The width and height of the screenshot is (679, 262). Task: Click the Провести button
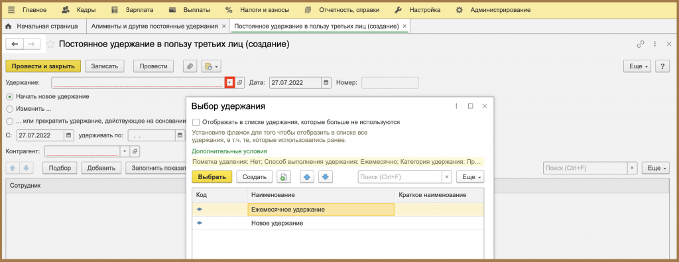point(153,66)
